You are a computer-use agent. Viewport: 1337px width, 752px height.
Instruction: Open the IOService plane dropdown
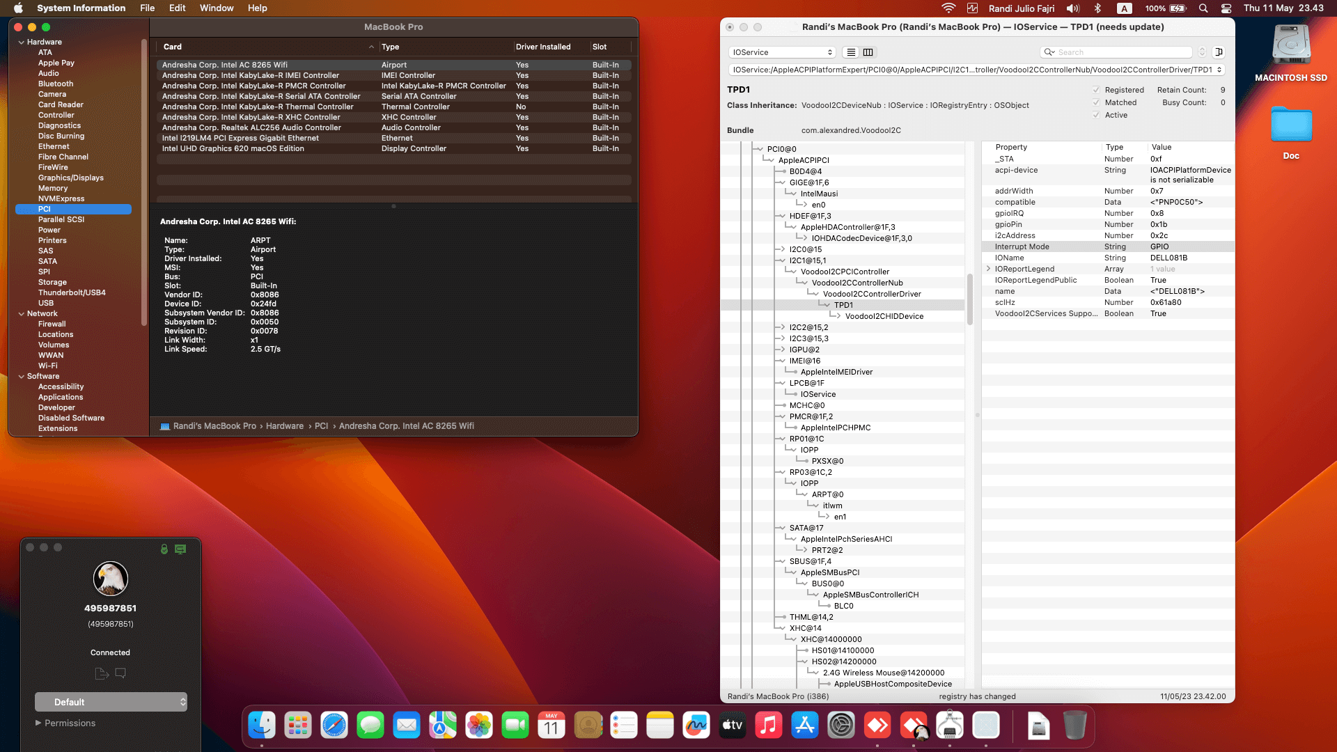point(782,52)
